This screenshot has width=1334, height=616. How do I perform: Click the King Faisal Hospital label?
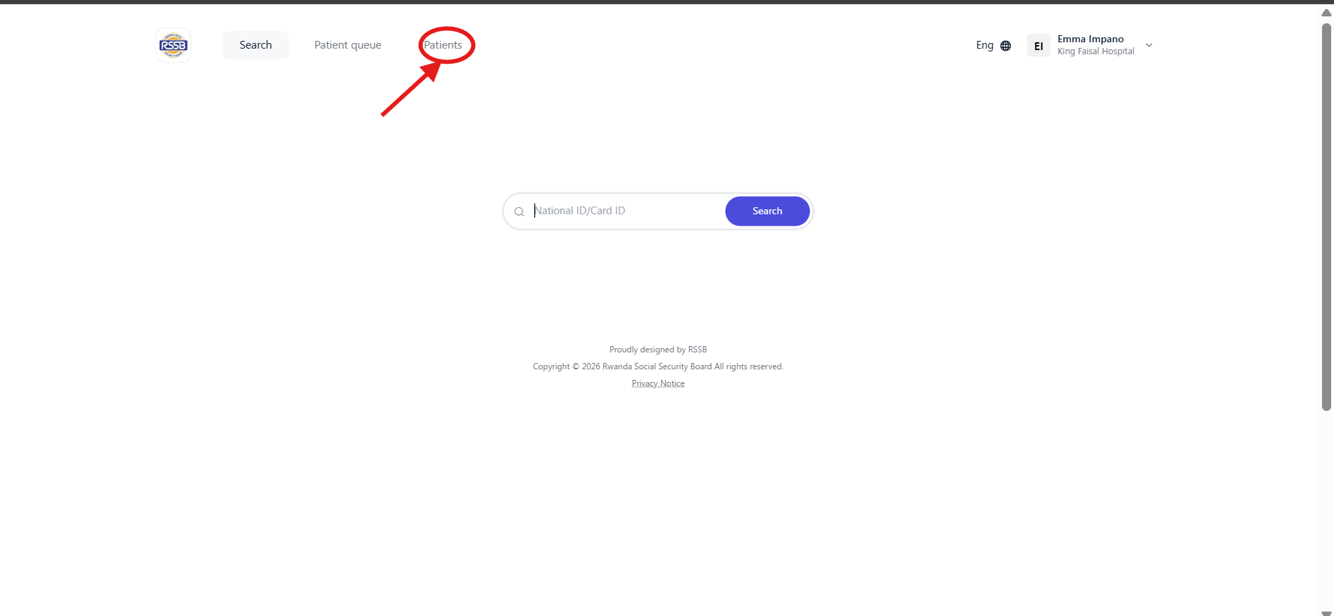pos(1096,51)
